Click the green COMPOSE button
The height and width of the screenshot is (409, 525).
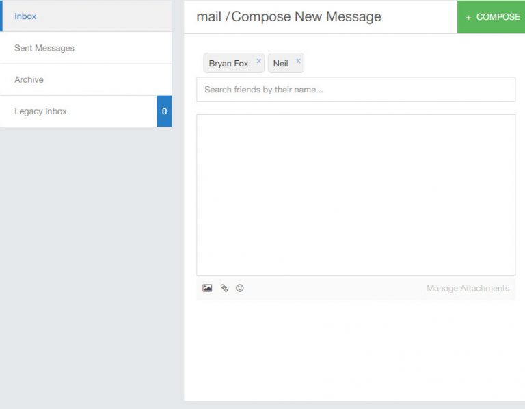click(491, 16)
